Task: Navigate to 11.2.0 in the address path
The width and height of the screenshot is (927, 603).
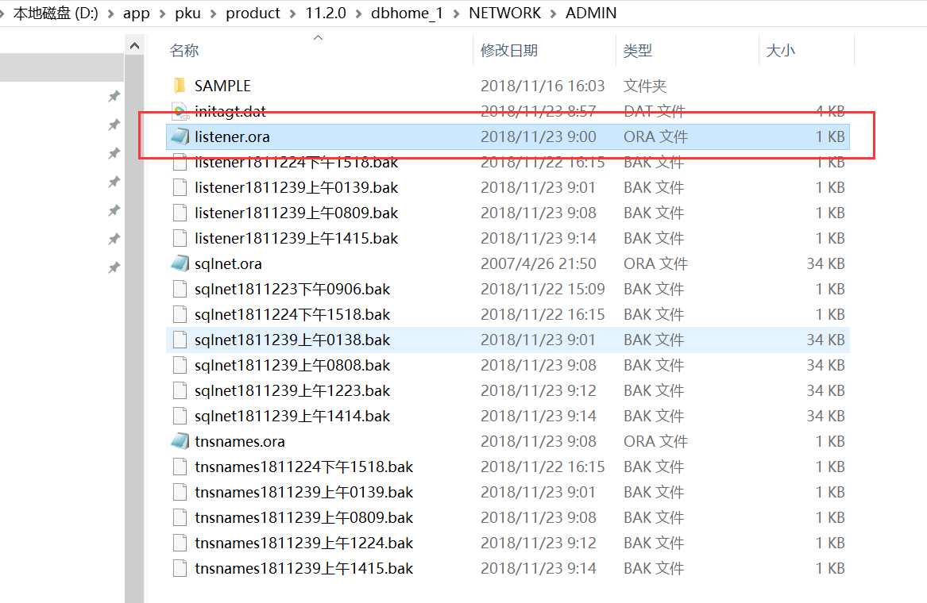Action: pyautogui.click(x=326, y=13)
